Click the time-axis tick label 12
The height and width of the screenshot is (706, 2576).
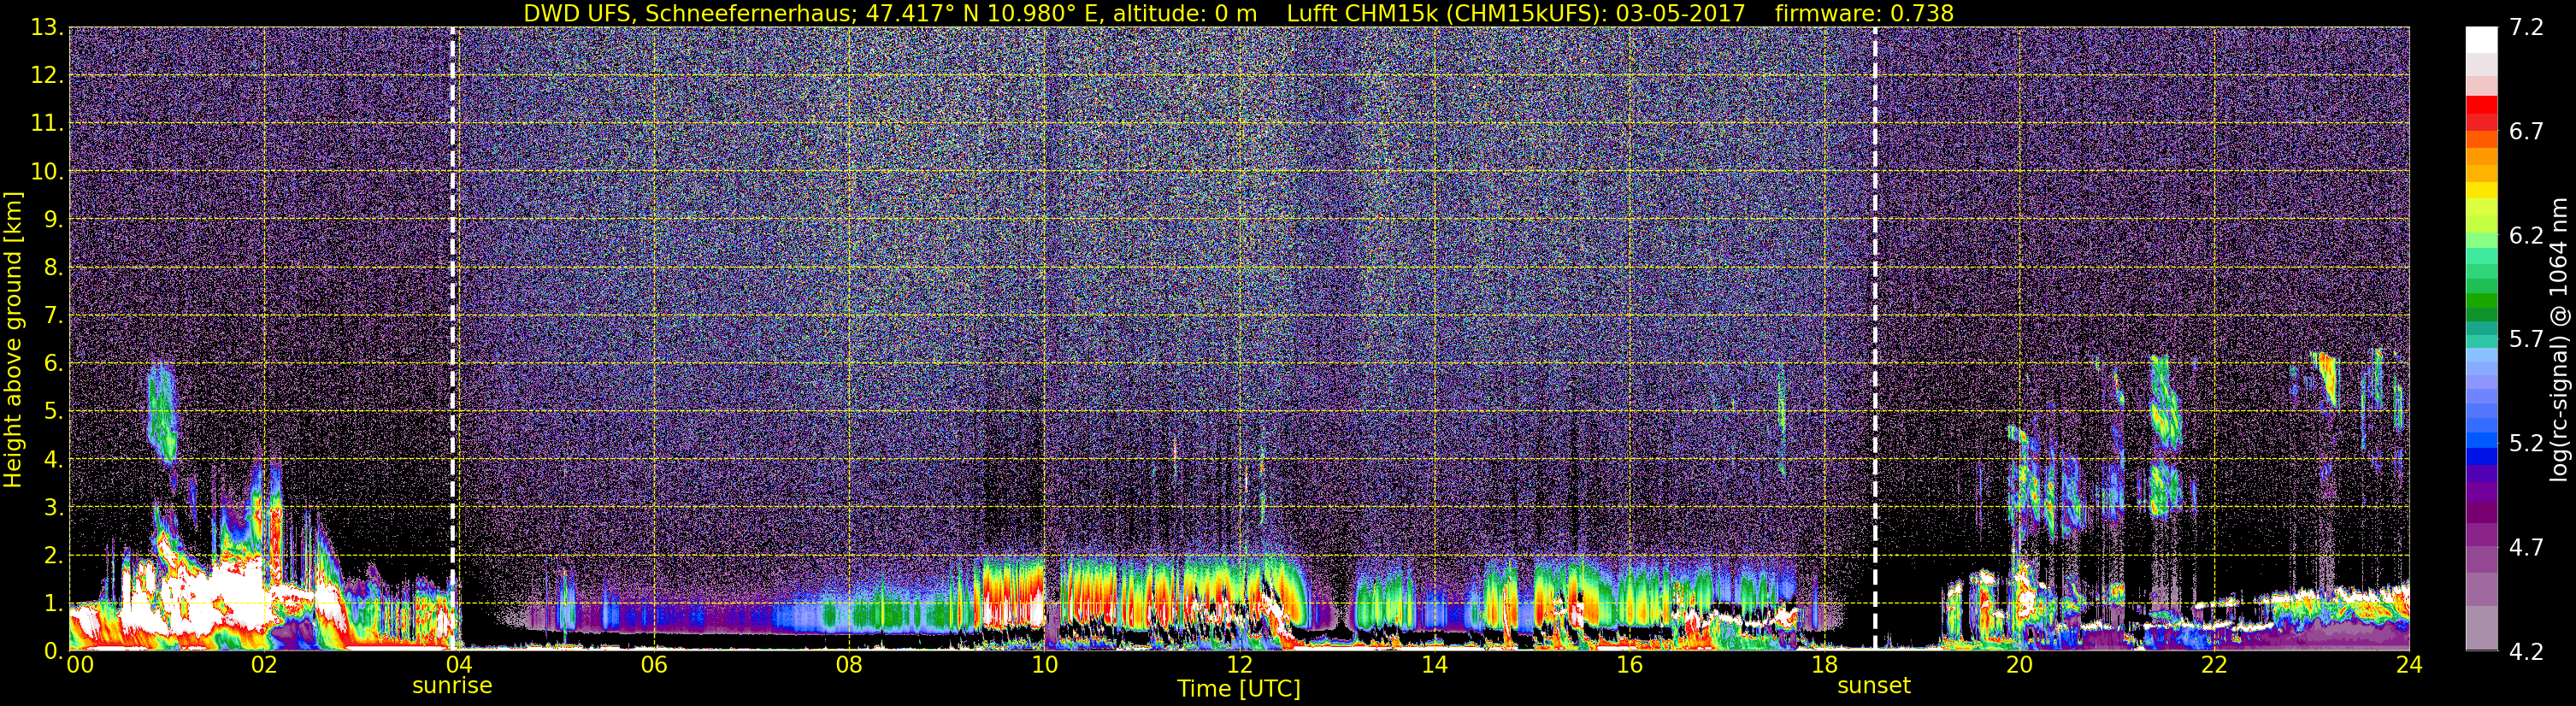point(1239,665)
